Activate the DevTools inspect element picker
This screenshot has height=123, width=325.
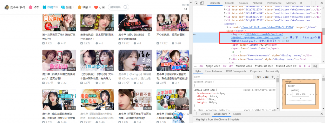(196, 3)
